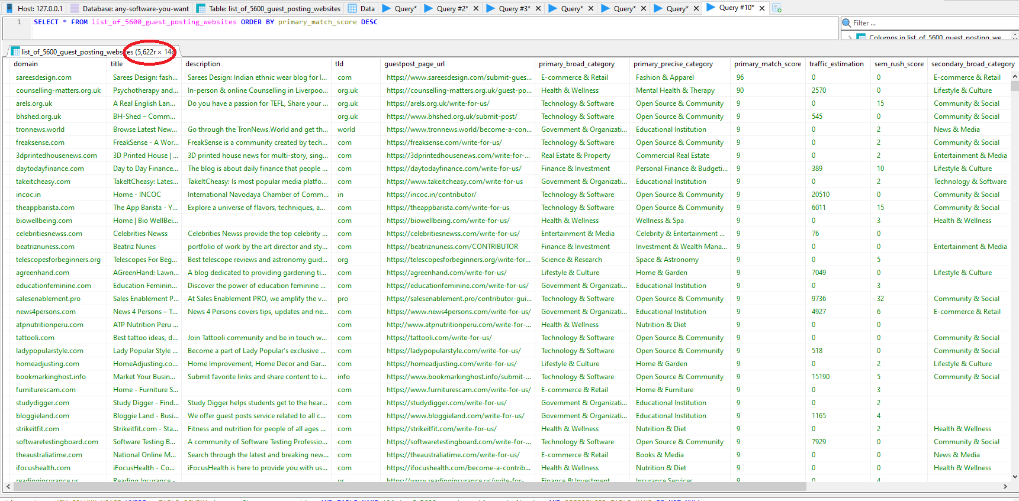Select the bookmarkinghost.info domain cell
This screenshot has width=1019, height=501.
(x=59, y=377)
